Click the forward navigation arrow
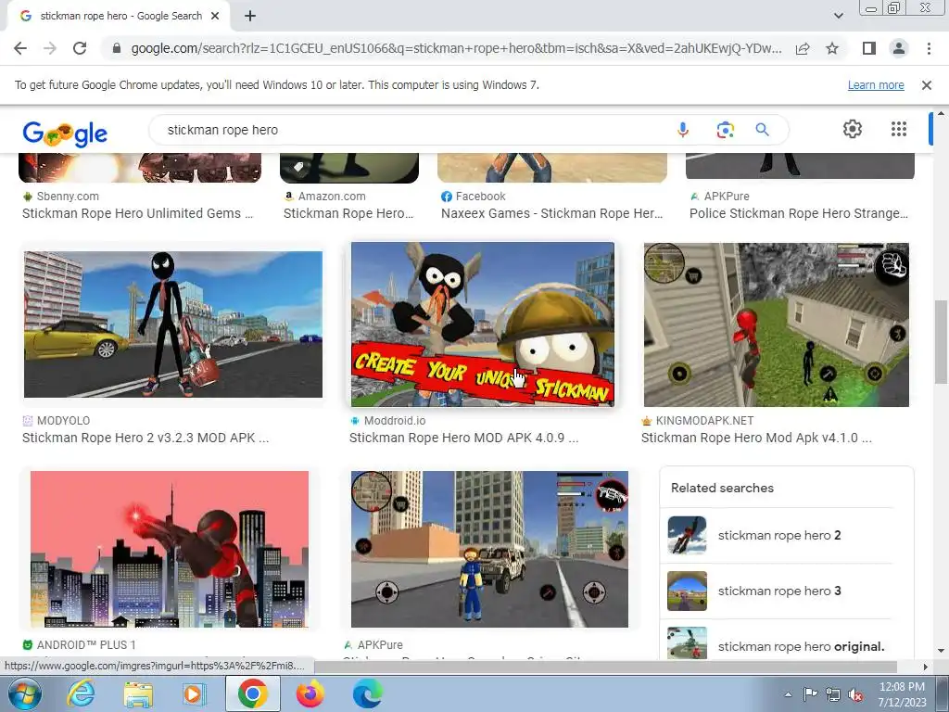Screen dimensions: 949x712 coord(50,48)
